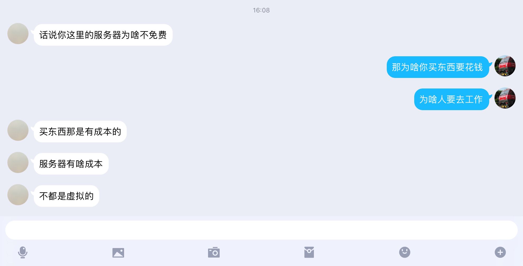Tap sender avatar beside 话说你这里的服务器 message

[x=18, y=34]
